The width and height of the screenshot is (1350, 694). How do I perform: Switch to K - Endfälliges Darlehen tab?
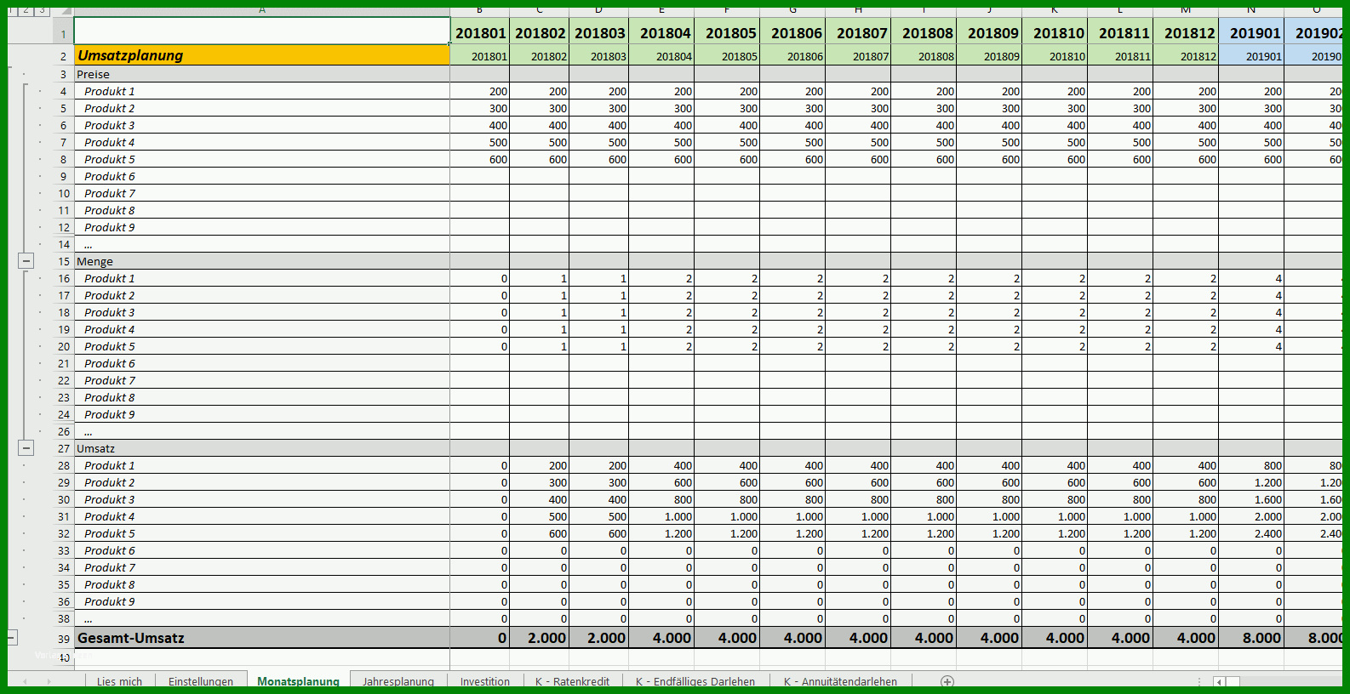point(695,681)
